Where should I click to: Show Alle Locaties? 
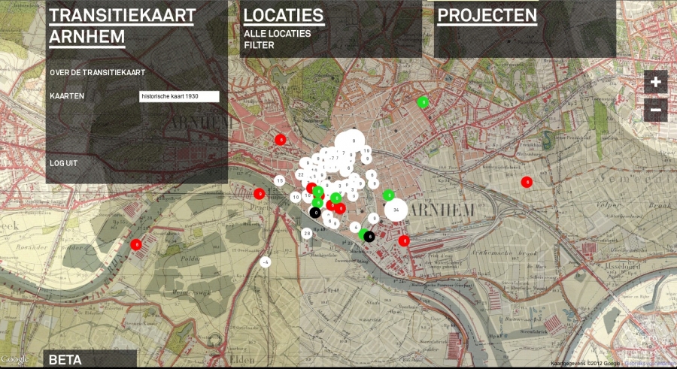[x=277, y=34]
